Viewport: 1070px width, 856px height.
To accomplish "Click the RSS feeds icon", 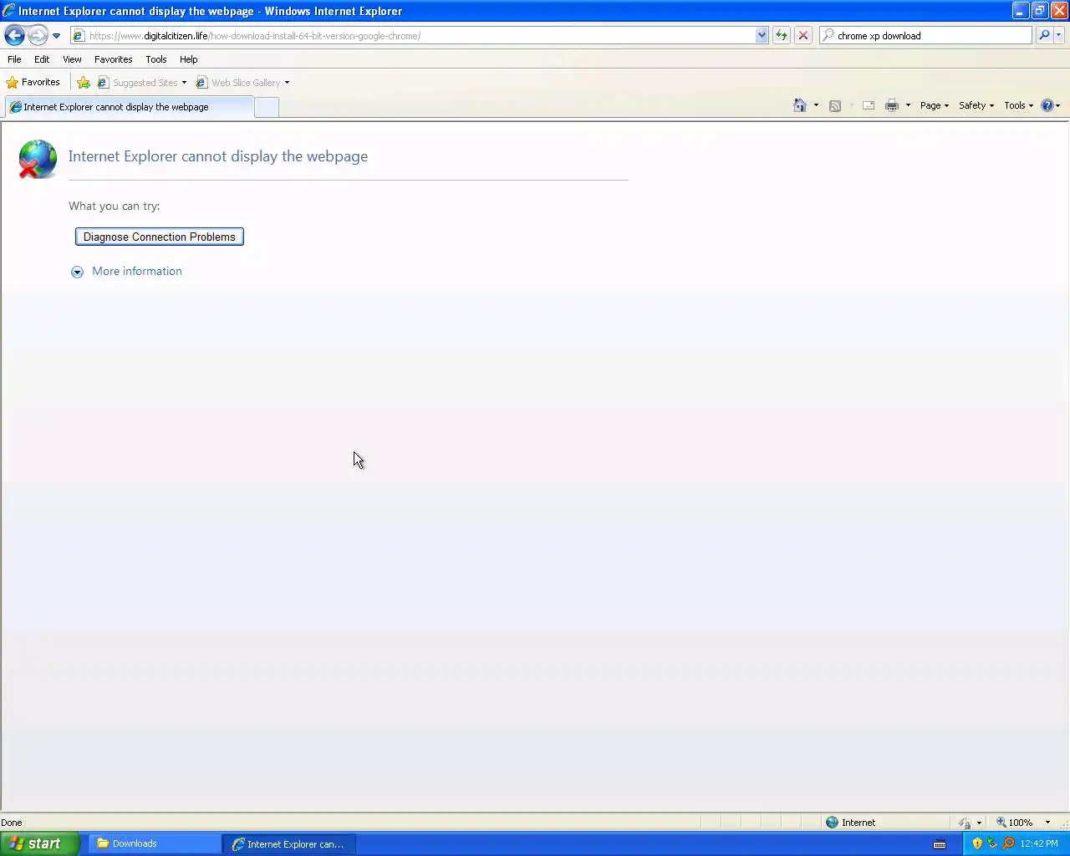I will [x=834, y=105].
